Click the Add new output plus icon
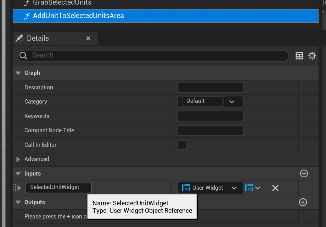This screenshot has width=326, height=227. [x=303, y=202]
